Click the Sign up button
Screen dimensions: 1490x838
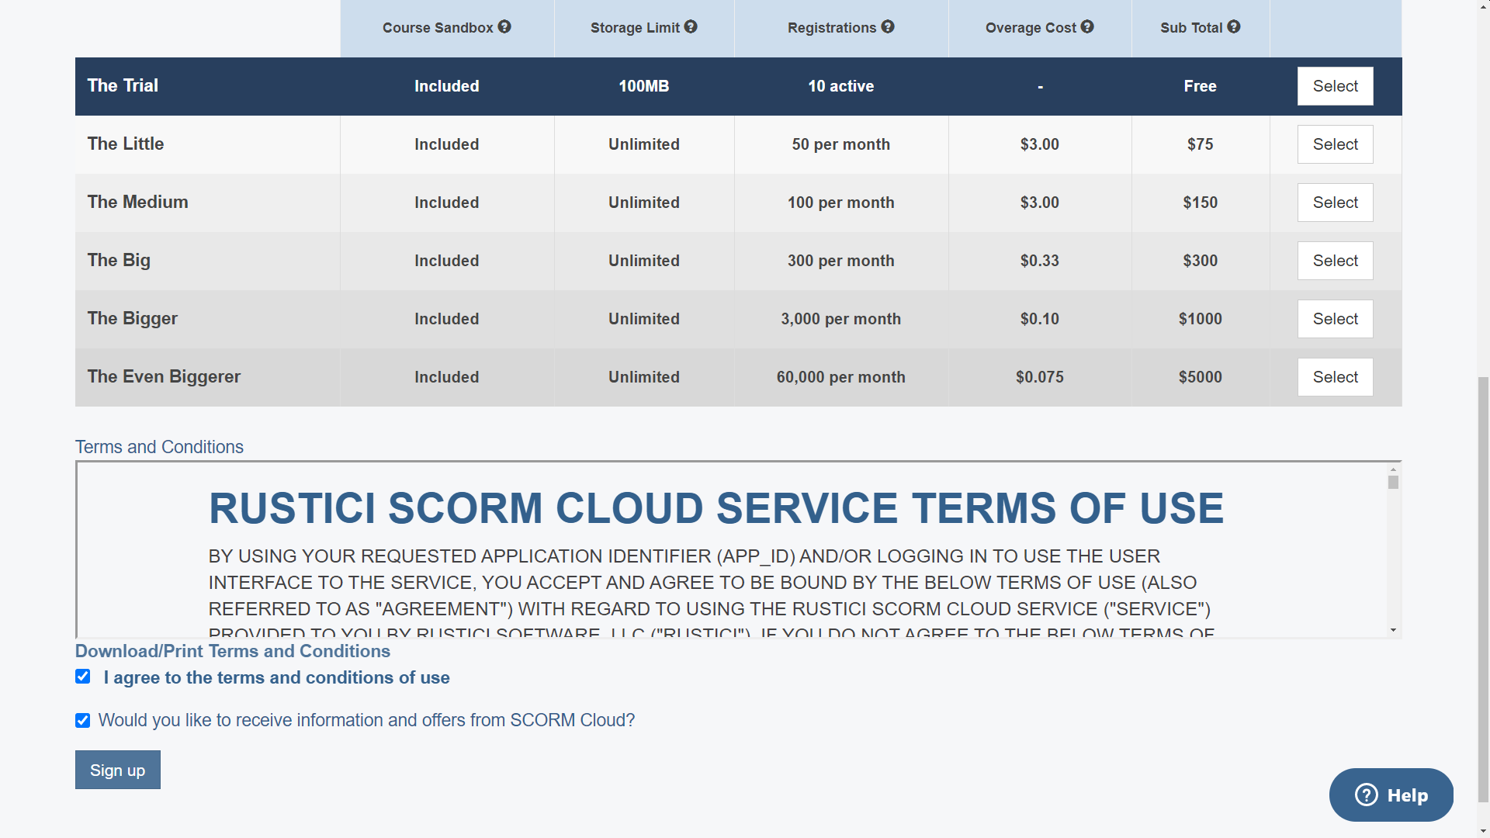coord(117,770)
